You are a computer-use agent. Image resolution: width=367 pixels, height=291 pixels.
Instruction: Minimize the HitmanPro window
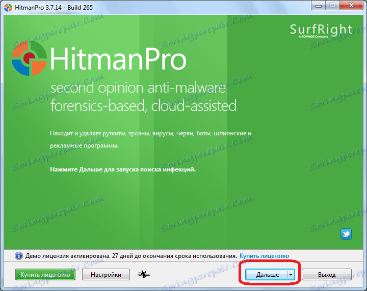[318, 6]
